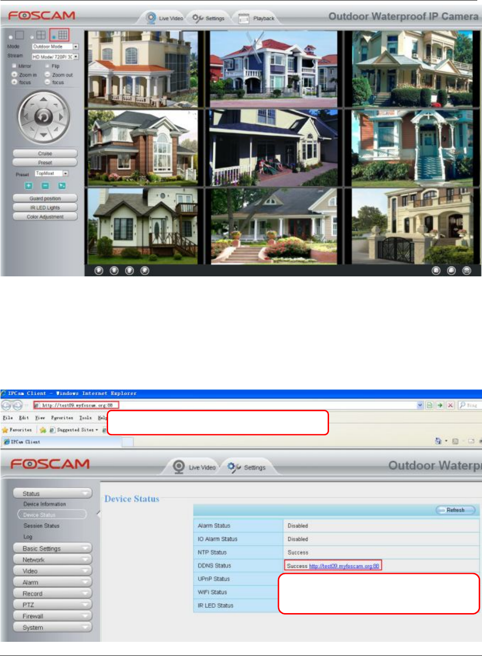Expand the Suggested Sites dropdown
This screenshot has height=656, width=482.
coord(96,430)
